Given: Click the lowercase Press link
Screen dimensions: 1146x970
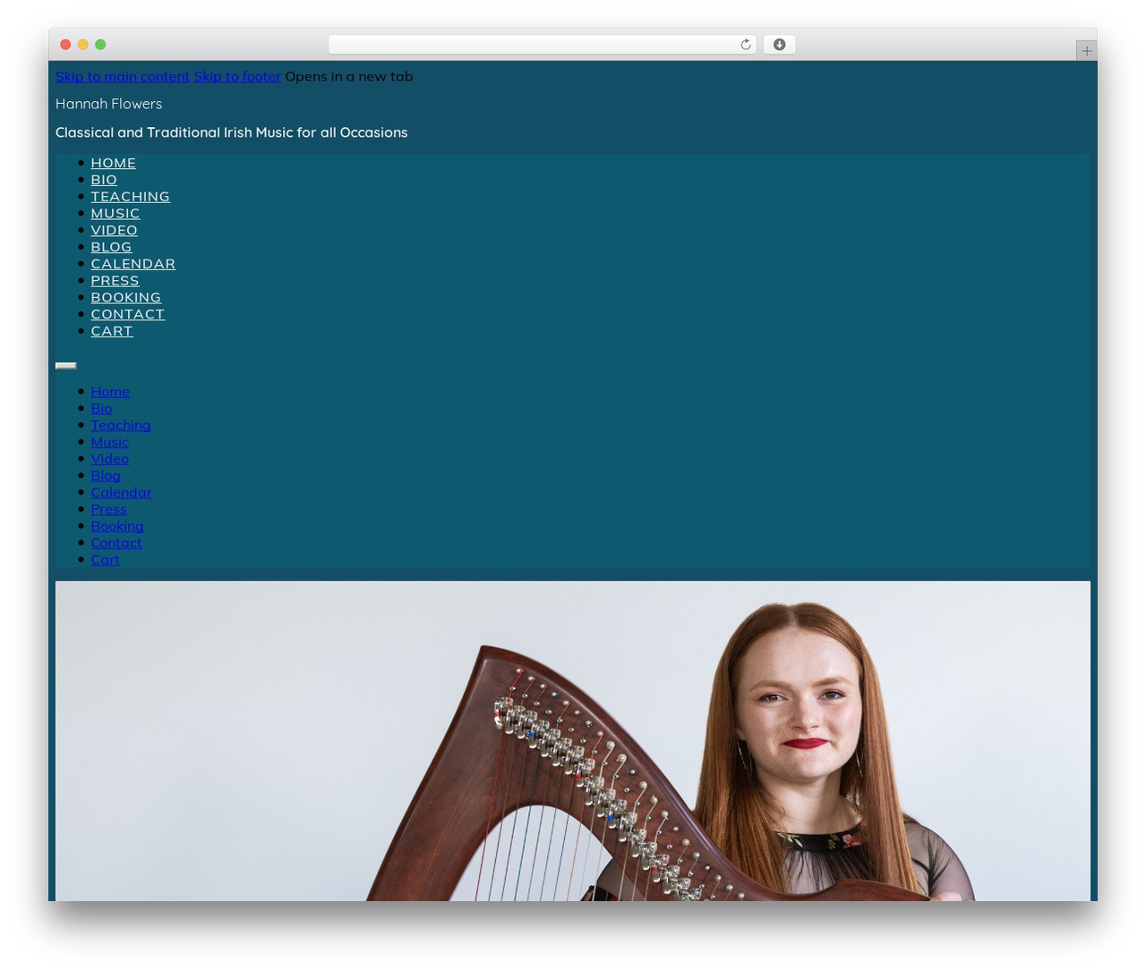Looking at the screenshot, I should 109,509.
